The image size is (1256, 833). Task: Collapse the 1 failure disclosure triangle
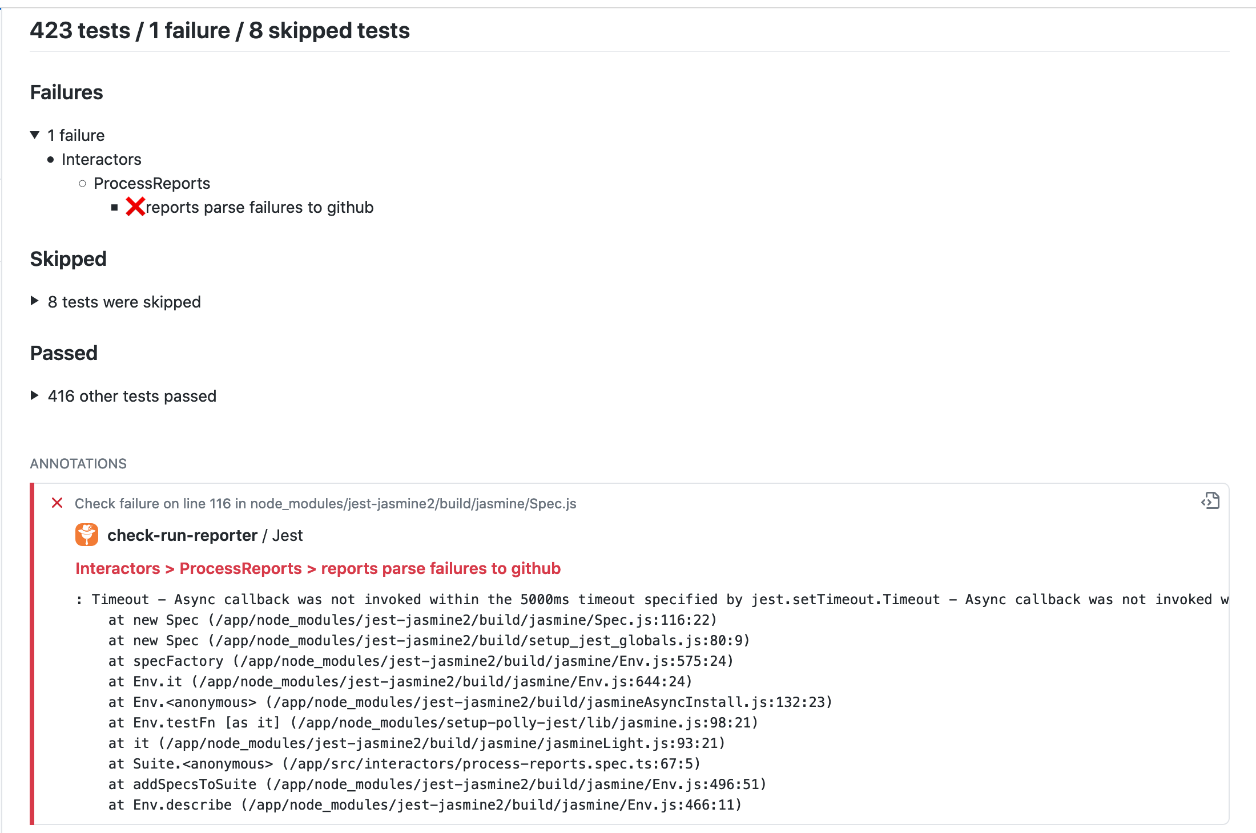tap(35, 135)
